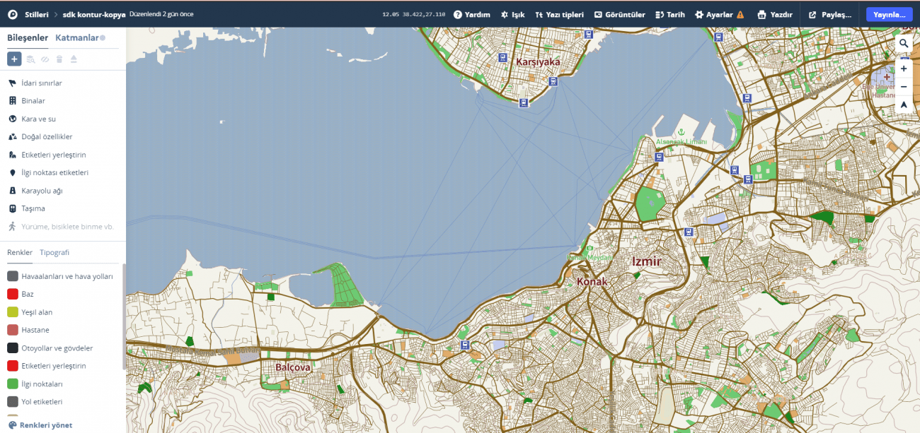
Task: Switch to the Katmanlar tab
Action: coord(76,37)
